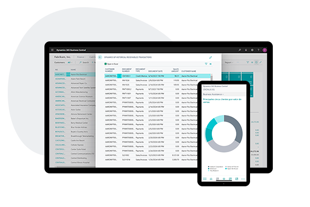The image size is (310, 207).
Task: Select the Associated Insurance Company row
Action: [75, 105]
